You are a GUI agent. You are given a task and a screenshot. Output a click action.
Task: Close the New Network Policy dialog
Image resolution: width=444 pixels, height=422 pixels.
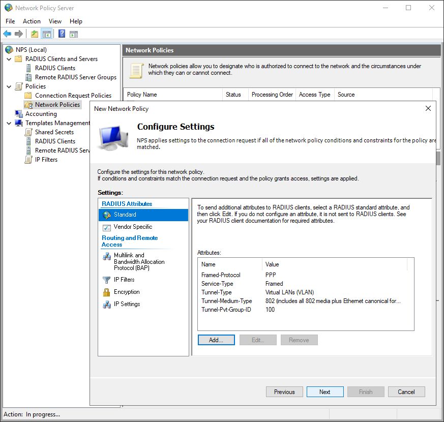(428, 108)
